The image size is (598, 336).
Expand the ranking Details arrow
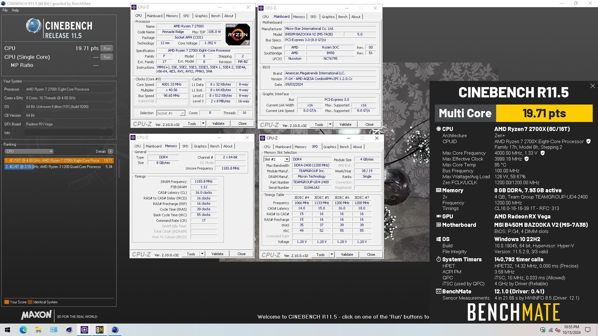pos(111,152)
